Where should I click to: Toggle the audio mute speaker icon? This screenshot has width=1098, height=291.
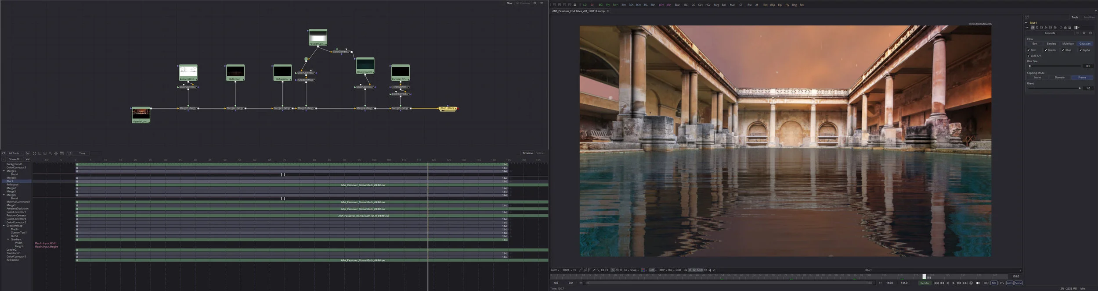(x=977, y=283)
